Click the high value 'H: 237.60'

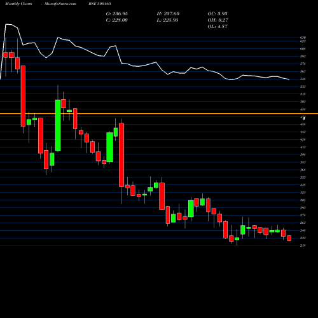[x=168, y=13]
